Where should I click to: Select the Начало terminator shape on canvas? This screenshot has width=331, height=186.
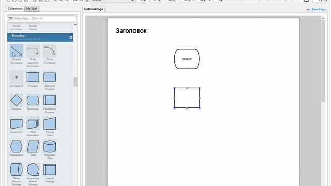(x=187, y=59)
